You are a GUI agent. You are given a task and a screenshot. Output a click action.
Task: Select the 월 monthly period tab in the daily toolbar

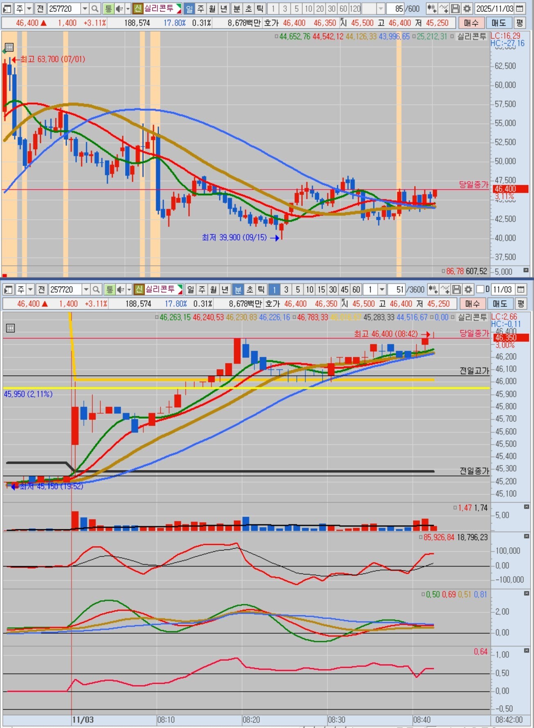(x=212, y=9)
